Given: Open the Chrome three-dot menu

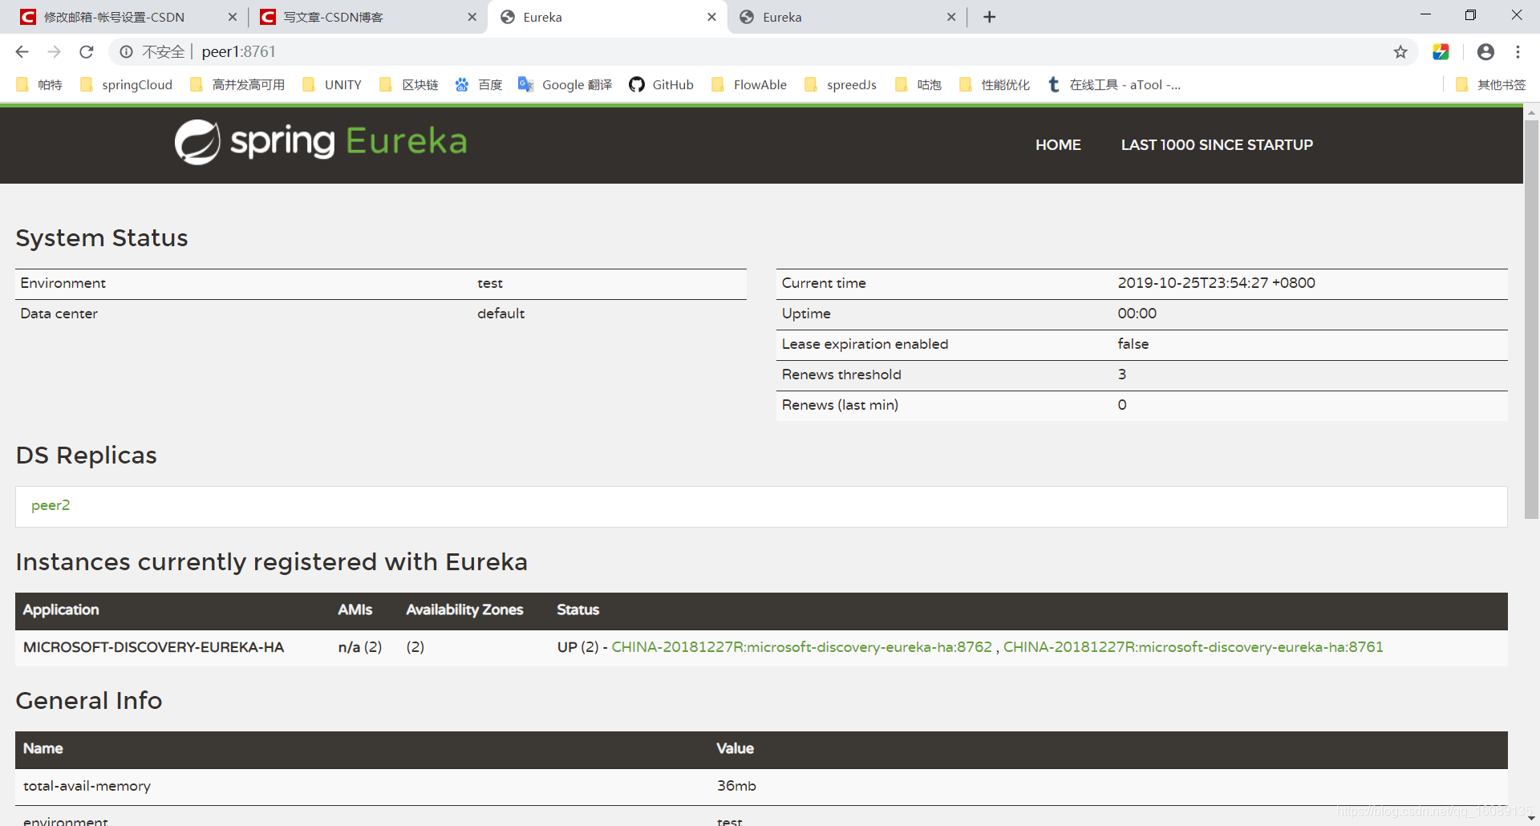Looking at the screenshot, I should click(1518, 52).
